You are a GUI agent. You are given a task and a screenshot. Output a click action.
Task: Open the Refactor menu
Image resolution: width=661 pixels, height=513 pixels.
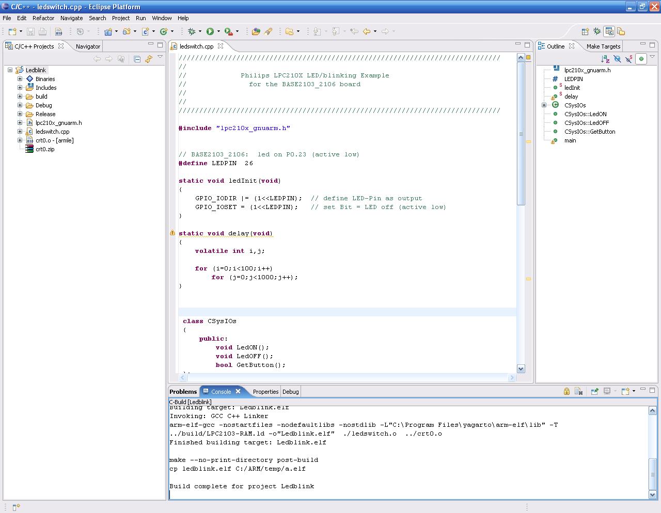pos(43,18)
